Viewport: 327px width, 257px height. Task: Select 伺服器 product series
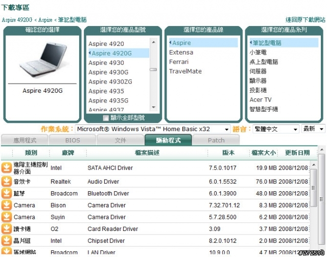coord(258,71)
